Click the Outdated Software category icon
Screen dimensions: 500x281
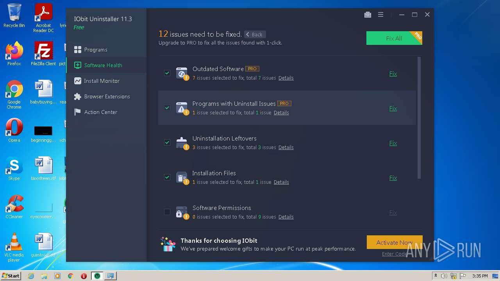[x=182, y=73]
